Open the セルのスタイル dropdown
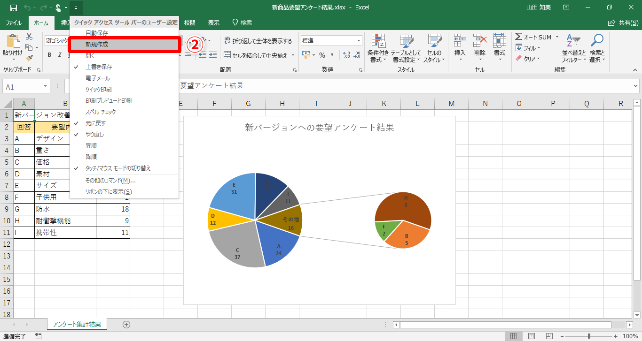Image resolution: width=642 pixels, height=341 pixels. (434, 48)
